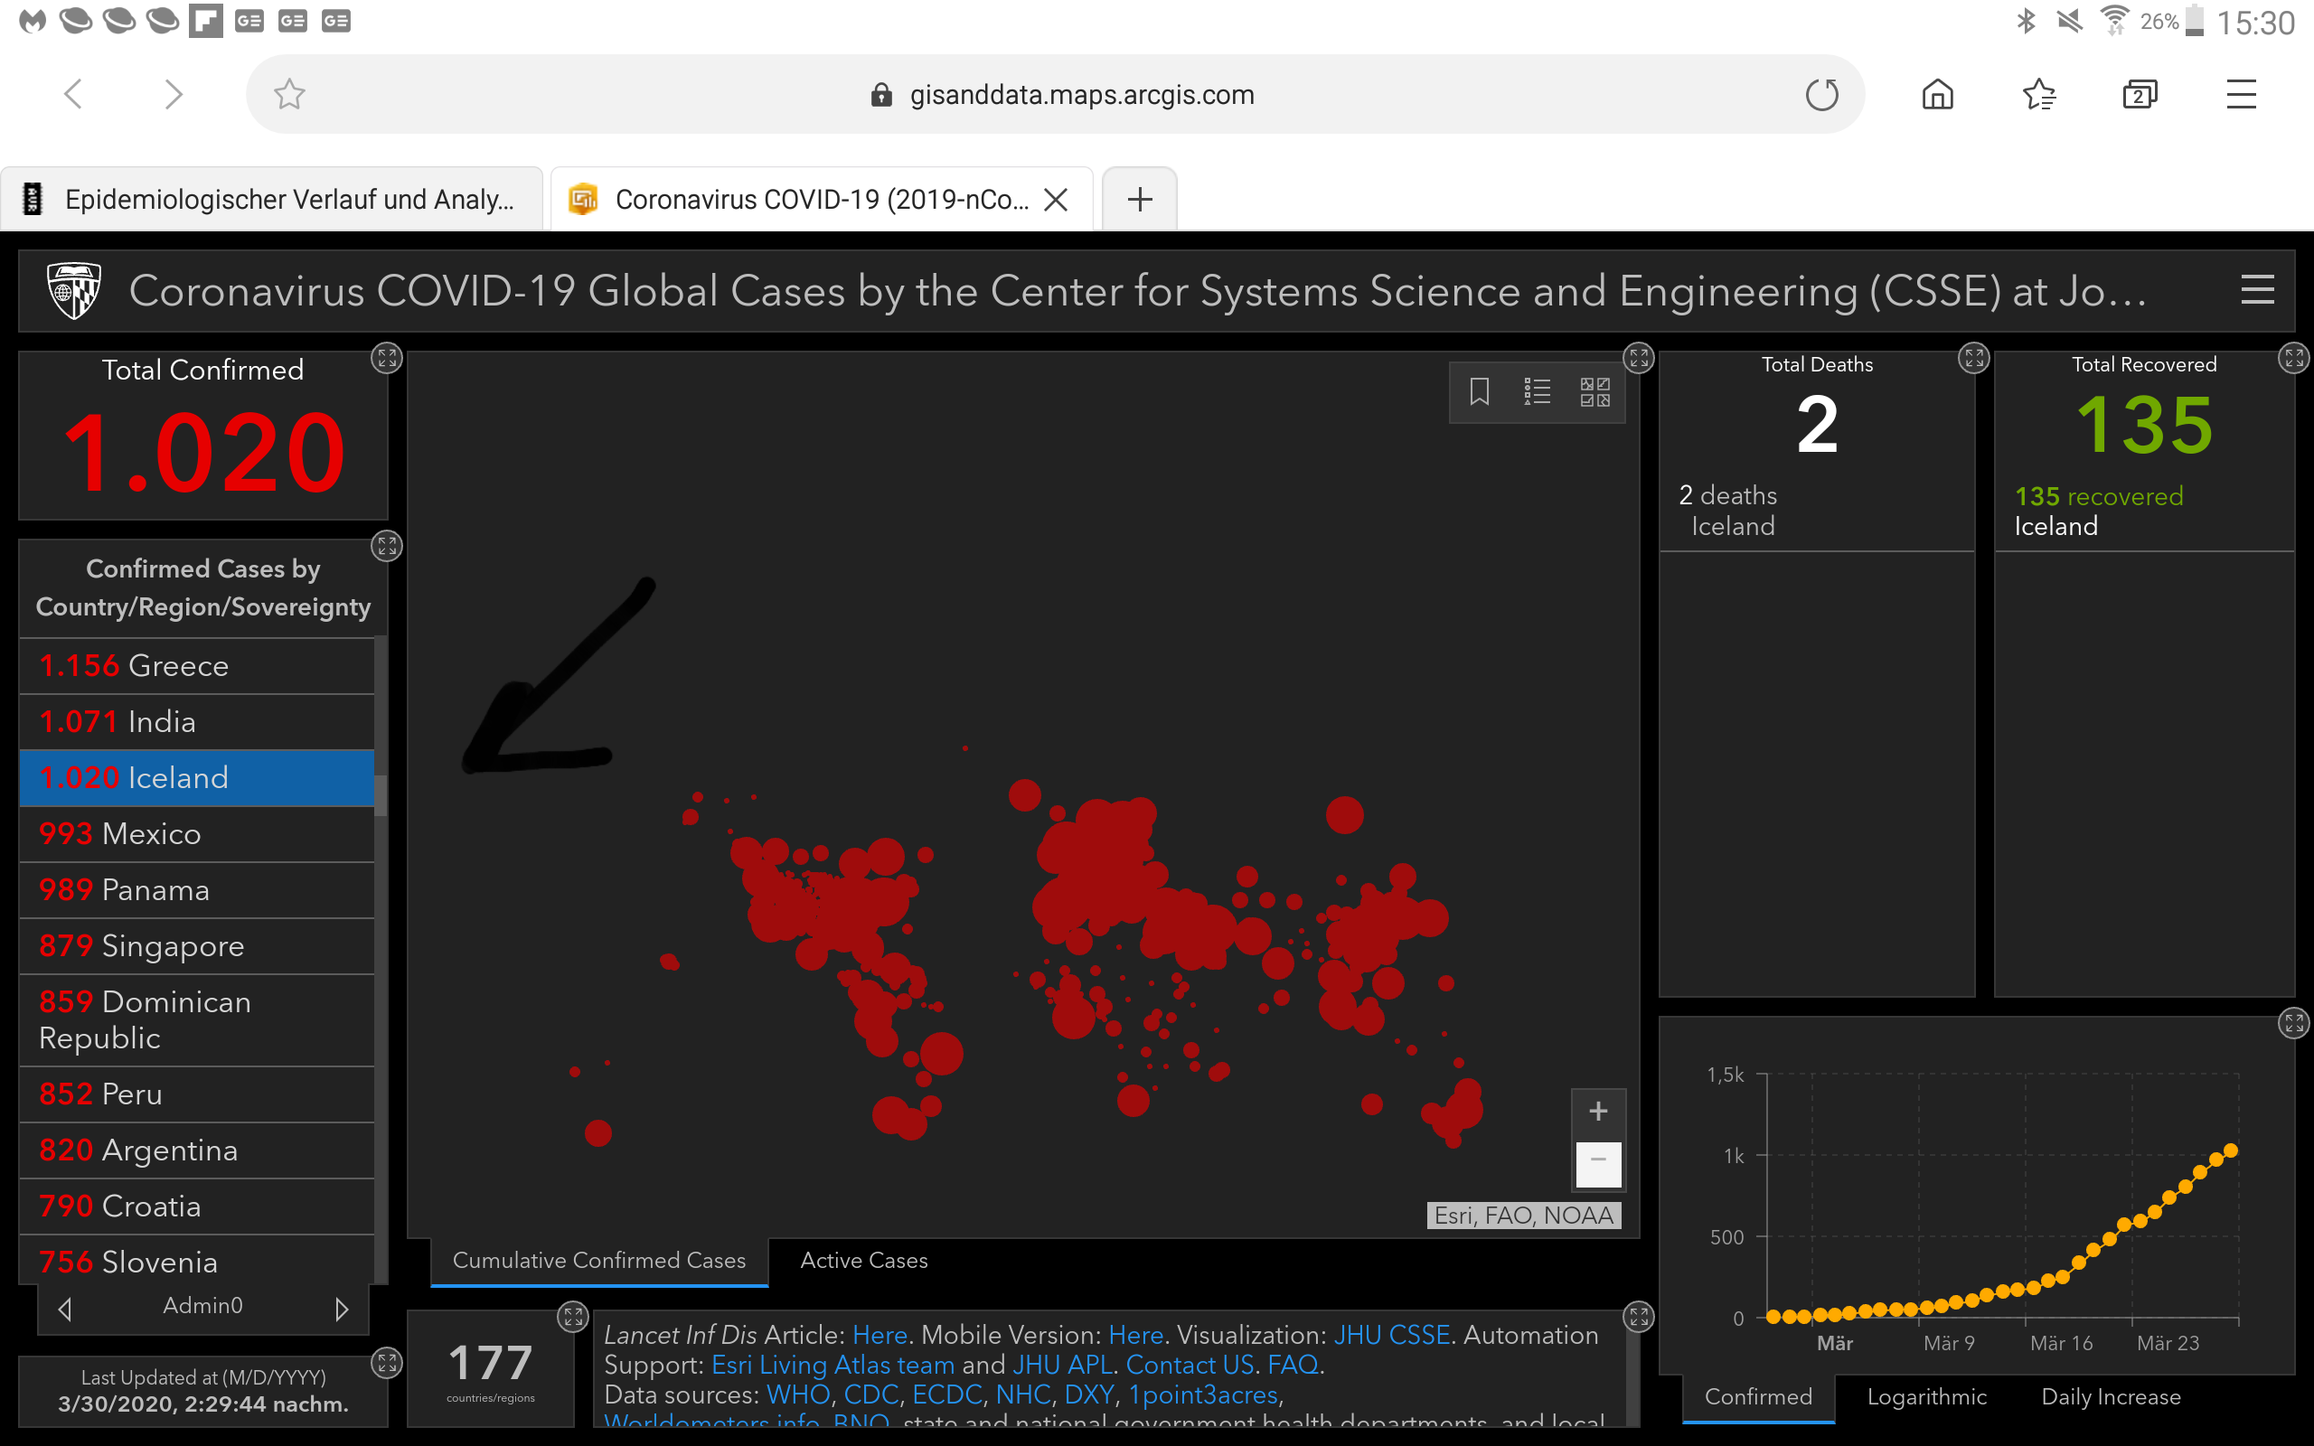
Task: Show the Confirmed chart tab
Action: (x=1757, y=1397)
